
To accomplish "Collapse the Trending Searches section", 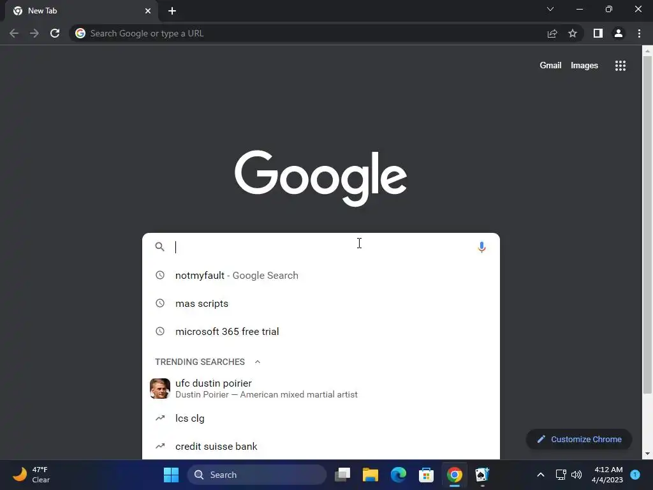I will click(258, 362).
